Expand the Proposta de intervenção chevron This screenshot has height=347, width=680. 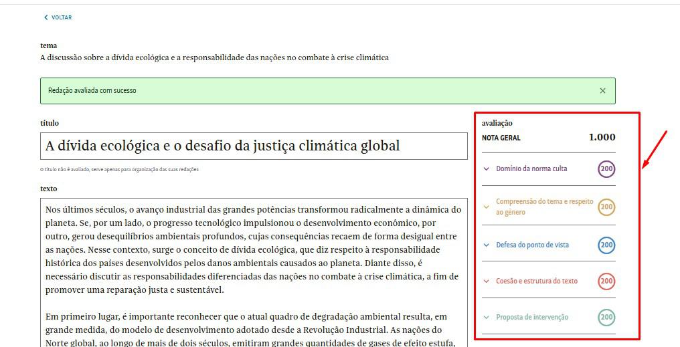pyautogui.click(x=487, y=317)
